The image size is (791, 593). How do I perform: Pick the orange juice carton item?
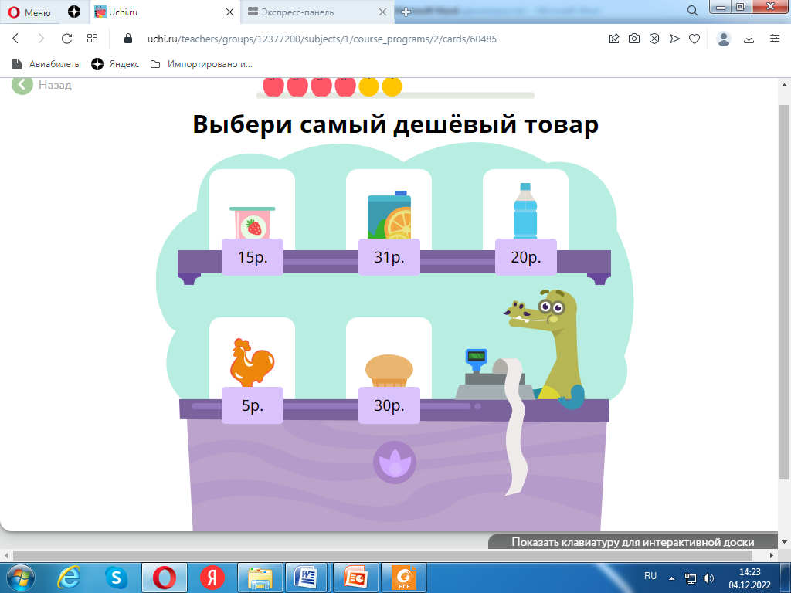389,218
